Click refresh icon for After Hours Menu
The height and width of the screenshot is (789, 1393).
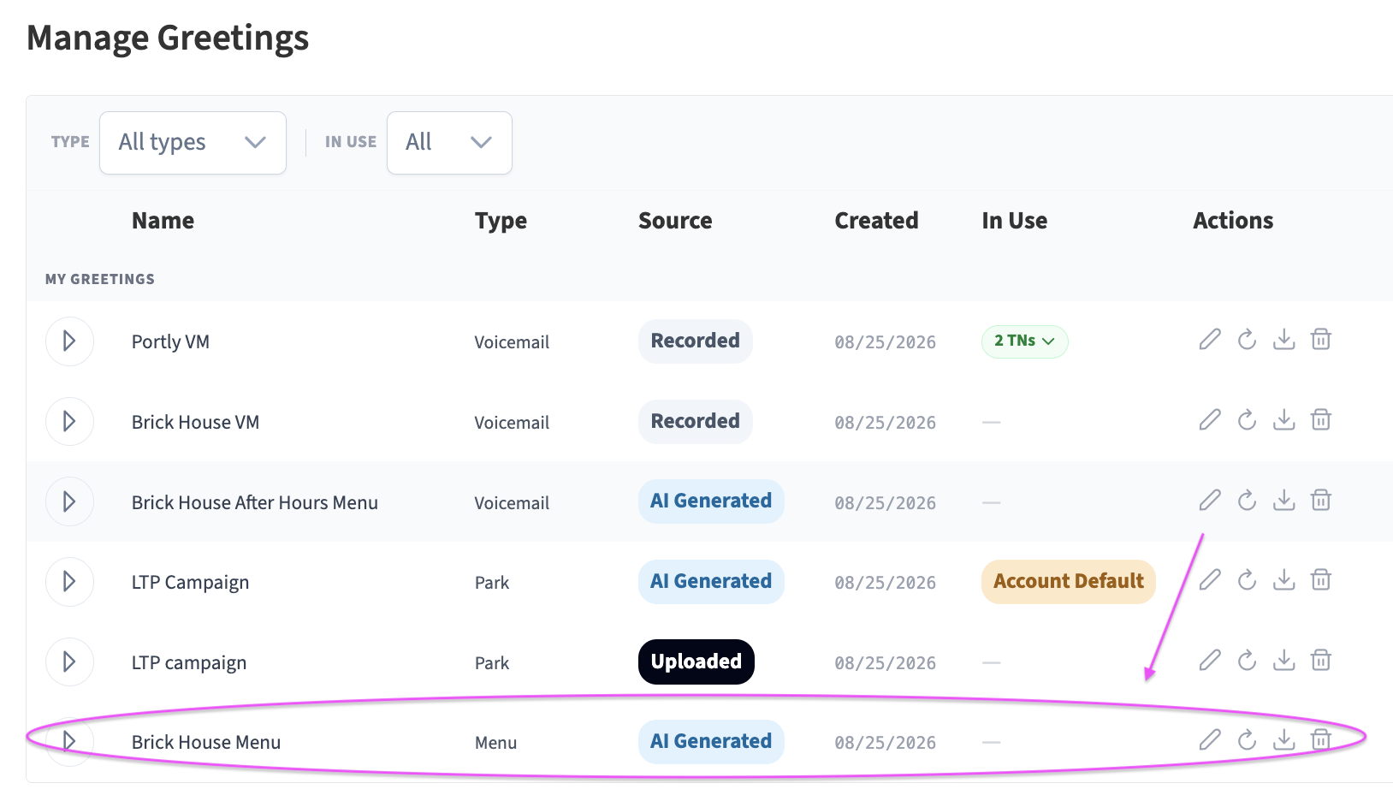click(x=1247, y=500)
